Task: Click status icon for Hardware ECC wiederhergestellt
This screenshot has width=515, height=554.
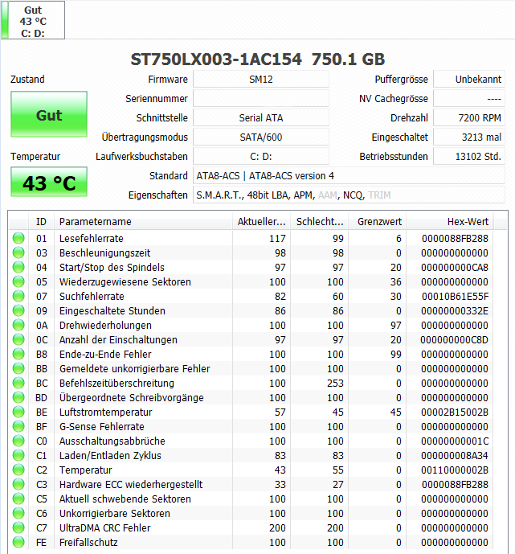Action: 18,484
